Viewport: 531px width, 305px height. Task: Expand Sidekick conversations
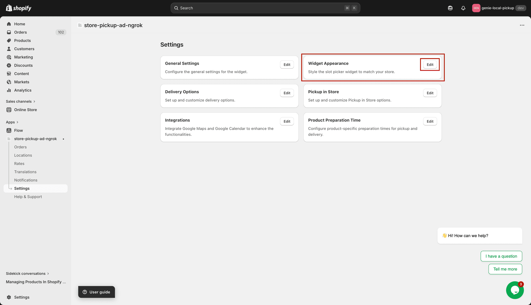pos(48,274)
